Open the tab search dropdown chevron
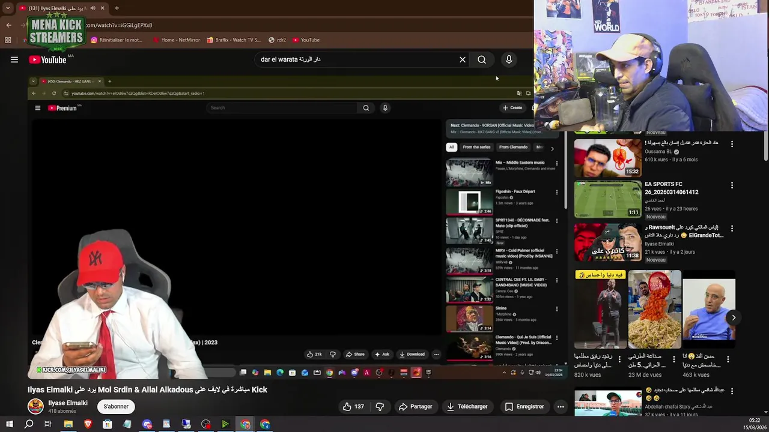Image resolution: width=769 pixels, height=432 pixels. click(8, 8)
